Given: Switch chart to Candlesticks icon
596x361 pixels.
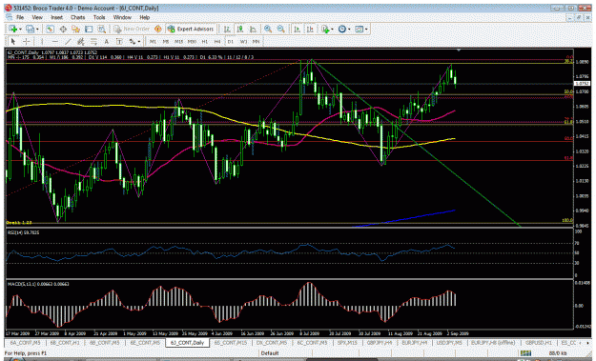Looking at the screenshot, I should pyautogui.click(x=240, y=30).
